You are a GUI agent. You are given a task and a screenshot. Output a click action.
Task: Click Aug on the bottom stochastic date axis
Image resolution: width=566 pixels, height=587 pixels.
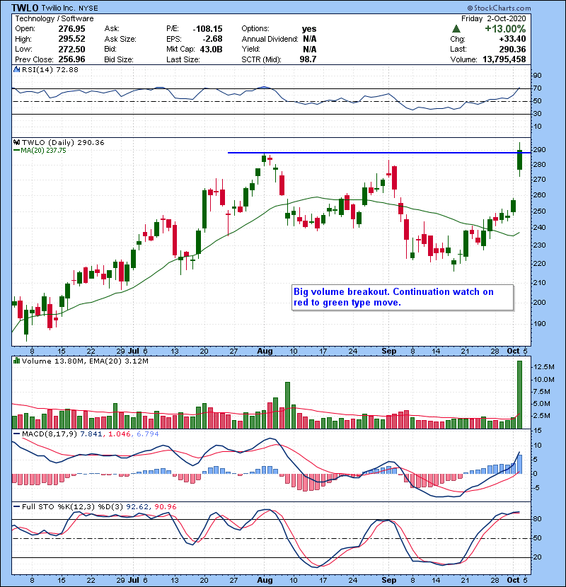(x=265, y=580)
